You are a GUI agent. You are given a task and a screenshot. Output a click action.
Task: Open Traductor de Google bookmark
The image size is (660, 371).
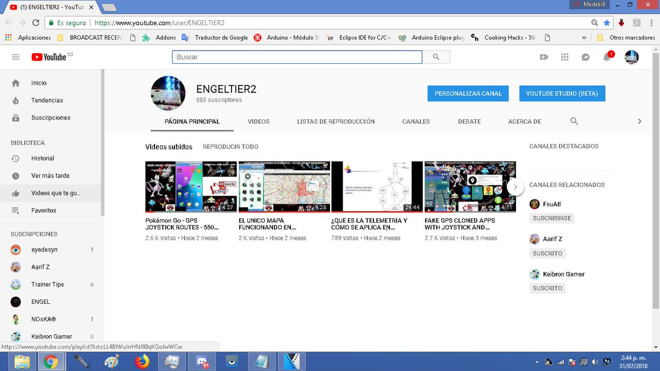pyautogui.click(x=215, y=38)
